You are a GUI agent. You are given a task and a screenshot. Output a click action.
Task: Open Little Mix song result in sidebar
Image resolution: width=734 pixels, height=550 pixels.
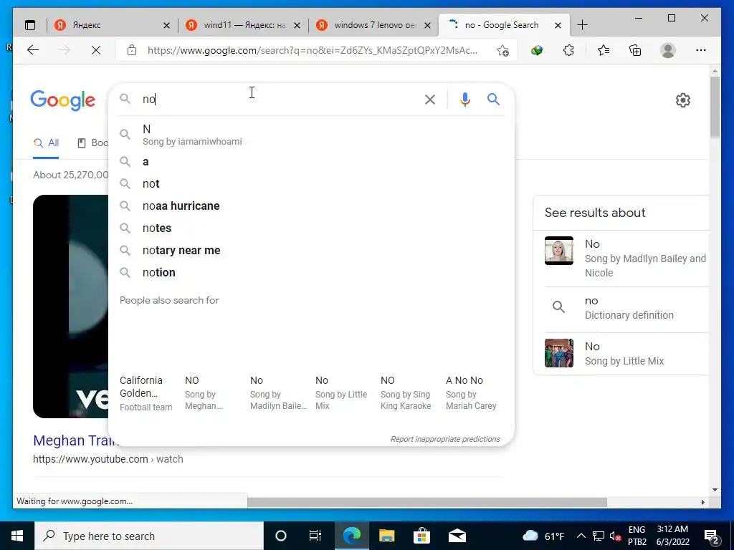click(626, 354)
